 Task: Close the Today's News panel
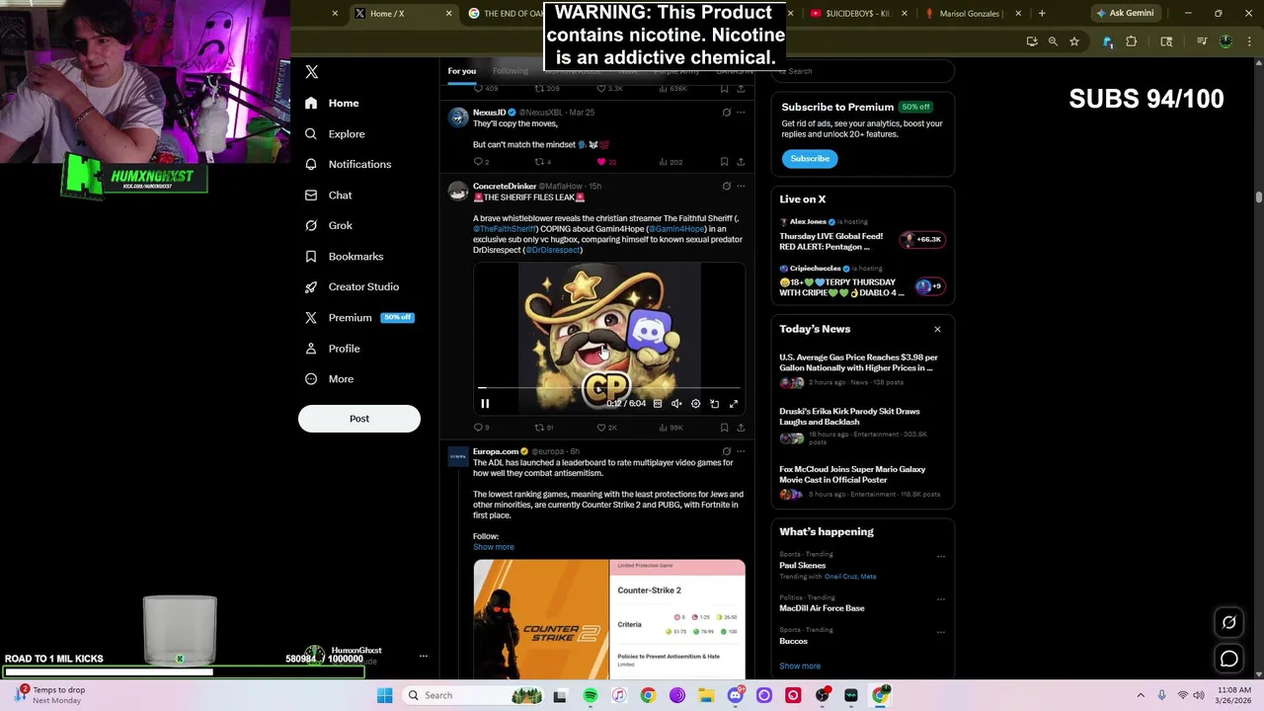click(937, 330)
